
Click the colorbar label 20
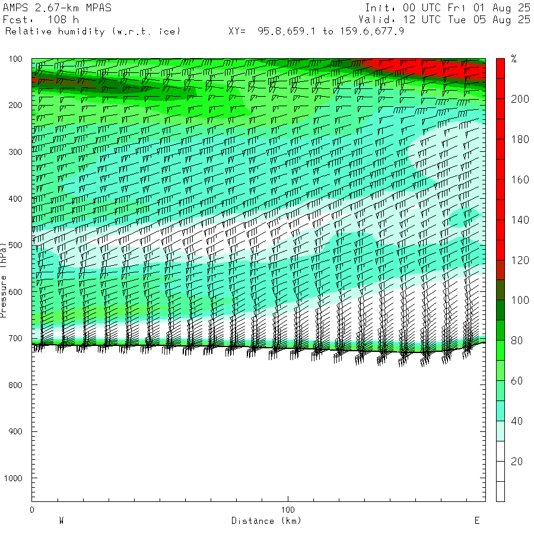517,462
